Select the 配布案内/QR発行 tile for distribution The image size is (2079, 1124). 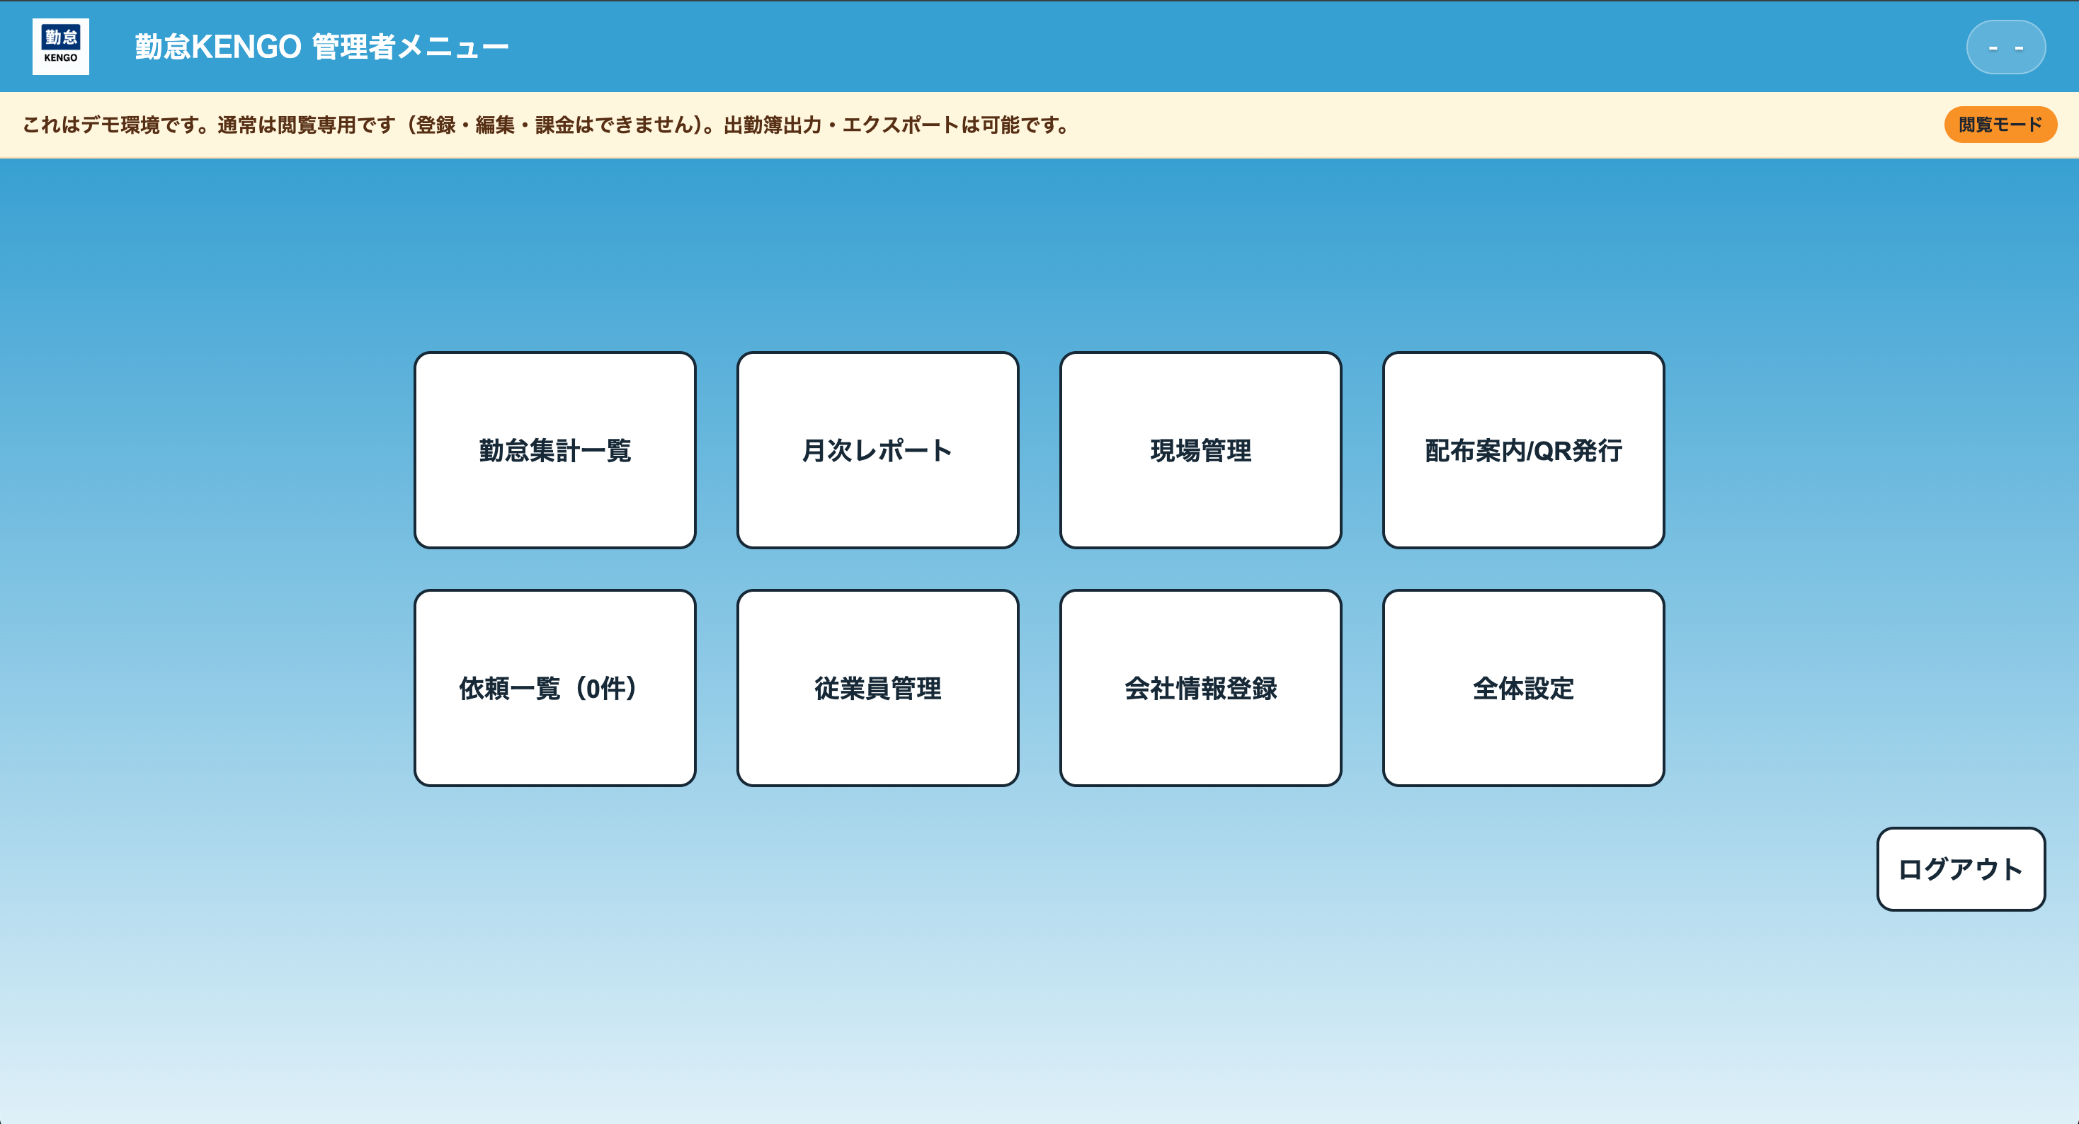1523,450
